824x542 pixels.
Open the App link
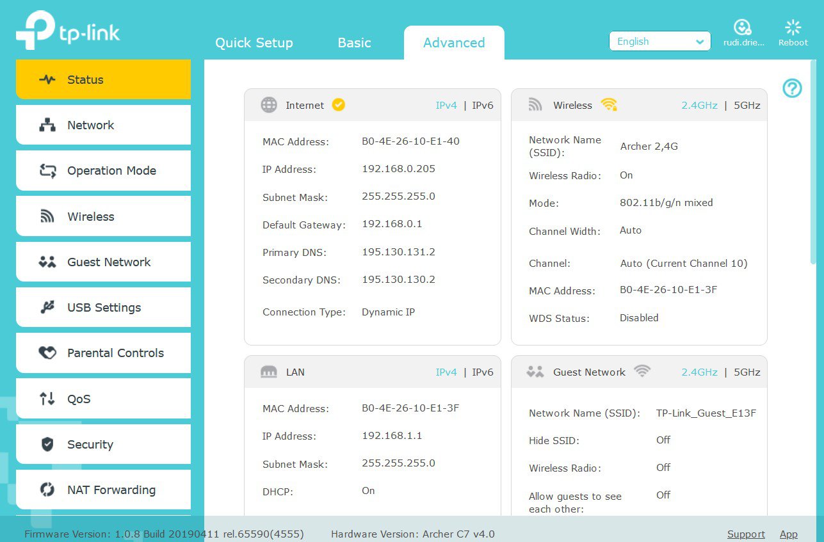(x=789, y=534)
